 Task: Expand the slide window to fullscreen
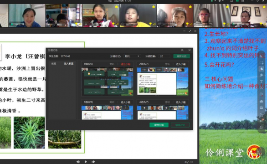point(190,31)
